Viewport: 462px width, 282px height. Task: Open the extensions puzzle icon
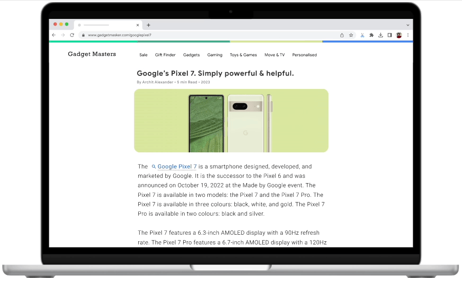pos(372,35)
